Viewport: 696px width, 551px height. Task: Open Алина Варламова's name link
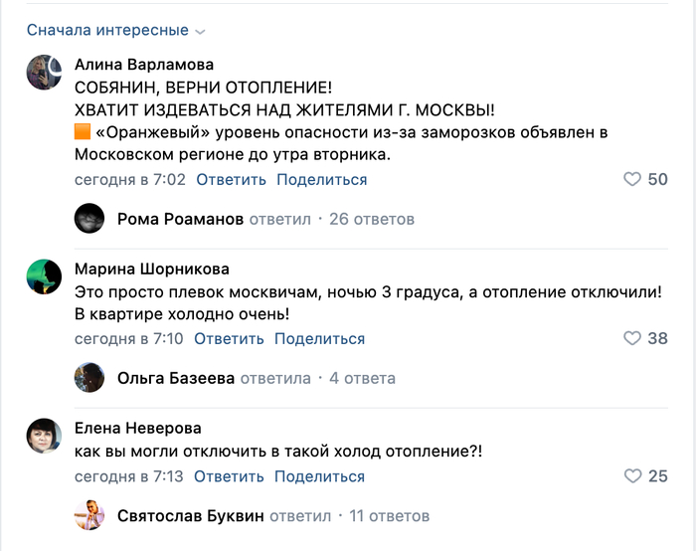click(144, 65)
